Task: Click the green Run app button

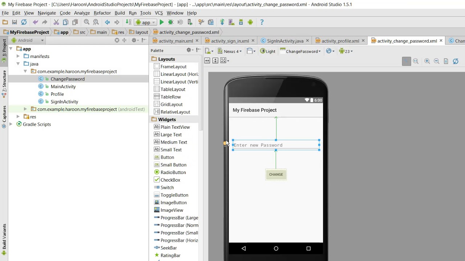Action: pyautogui.click(x=162, y=22)
